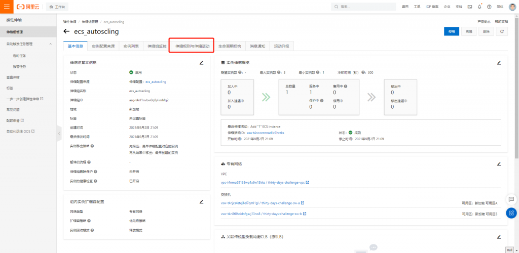
Task: Click the help icon beside 冷却时间
Action: [363, 72]
